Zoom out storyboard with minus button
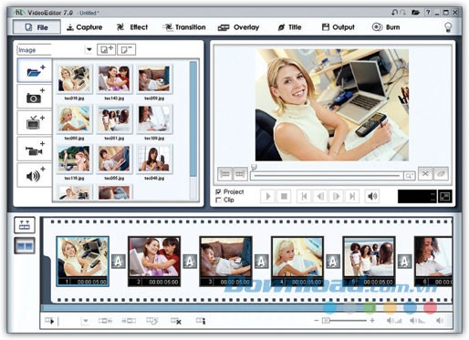 (317, 321)
